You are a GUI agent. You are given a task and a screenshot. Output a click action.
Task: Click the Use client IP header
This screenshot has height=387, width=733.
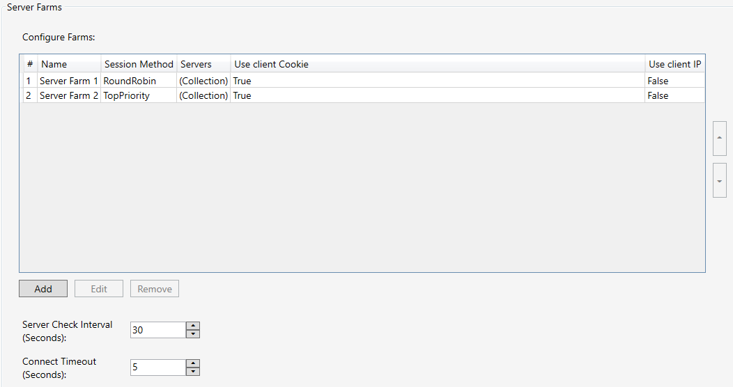pos(674,64)
